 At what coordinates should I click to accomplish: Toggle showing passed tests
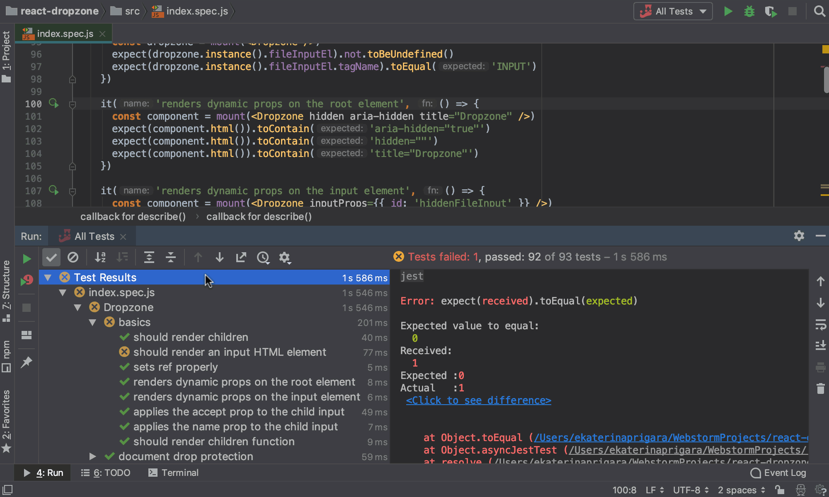click(51, 257)
